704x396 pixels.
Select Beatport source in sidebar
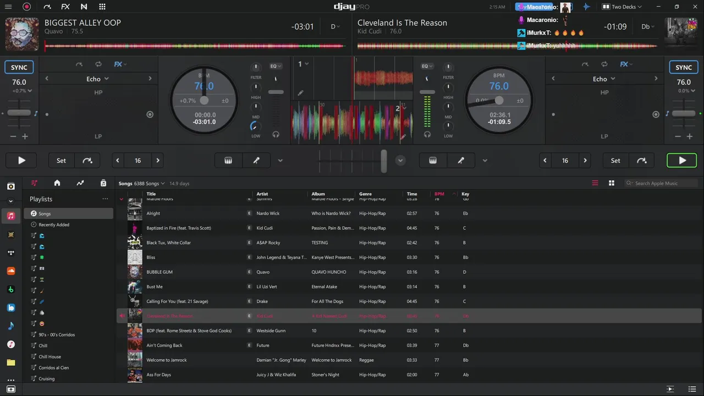click(10, 289)
